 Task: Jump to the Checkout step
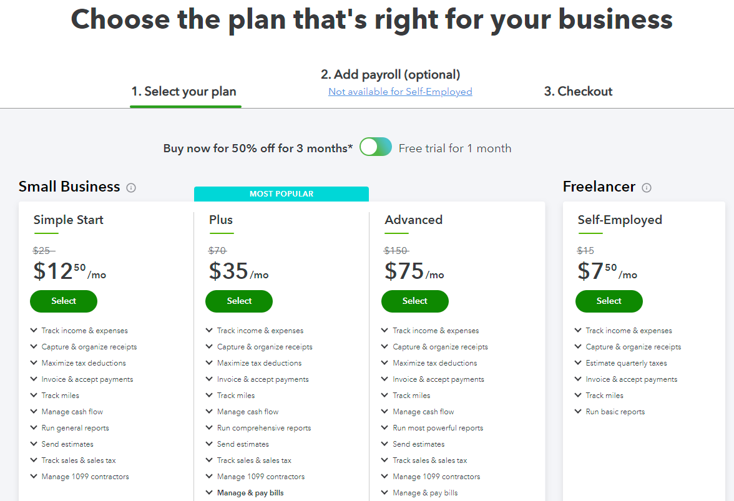pyautogui.click(x=578, y=92)
